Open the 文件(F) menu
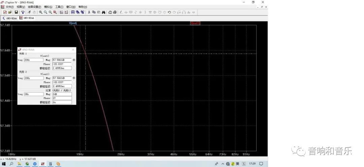 tap(9, 7)
